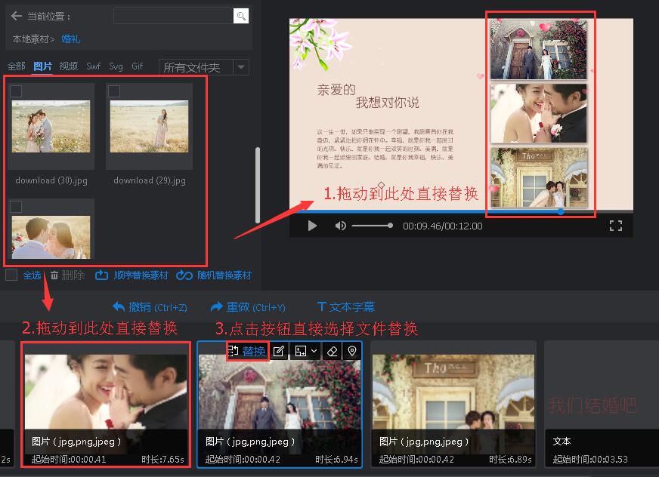This screenshot has height=477, width=659.
Task: Enable the 全选 select-all checkbox
Action: tap(11, 275)
